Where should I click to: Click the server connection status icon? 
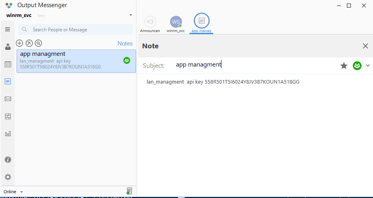[x=129, y=191]
